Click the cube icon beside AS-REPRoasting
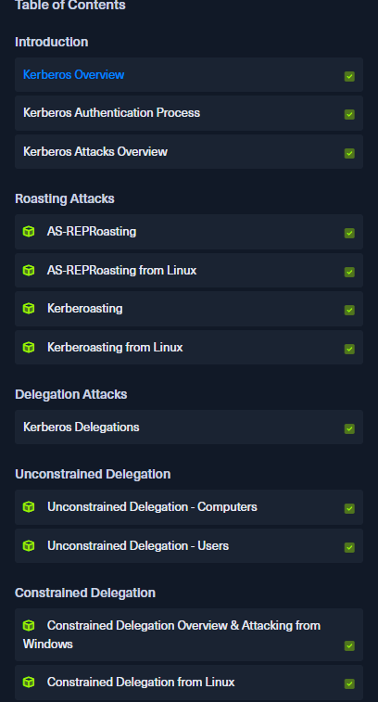The height and width of the screenshot is (702, 378). [x=29, y=232]
